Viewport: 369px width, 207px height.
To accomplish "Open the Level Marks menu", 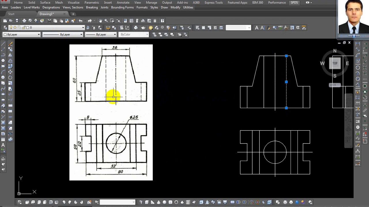I will (32, 7).
